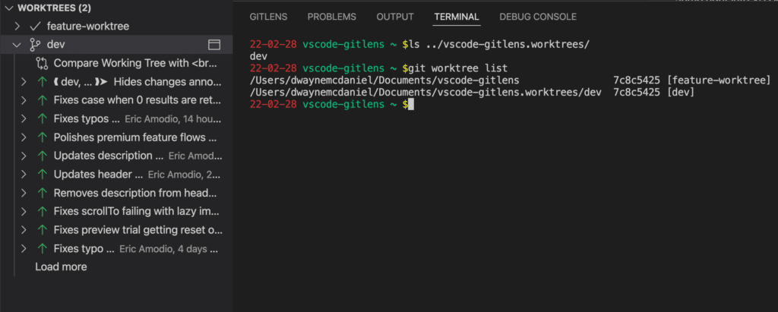Expand 'Fixes case when 0 results' commit

tap(24, 100)
